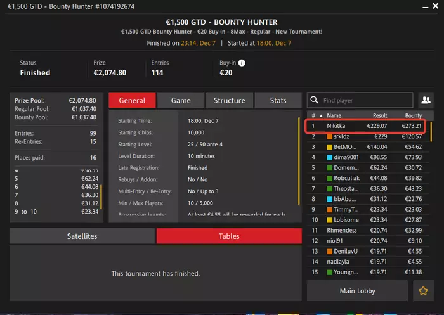Click the Prize Pool €2,074.80 value in side panel
The image size is (444, 315).
point(82,101)
